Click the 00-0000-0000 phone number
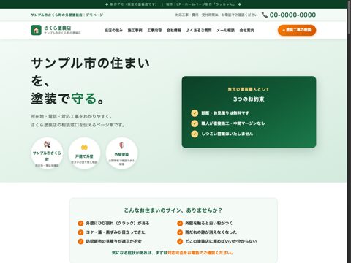 pos(292,15)
